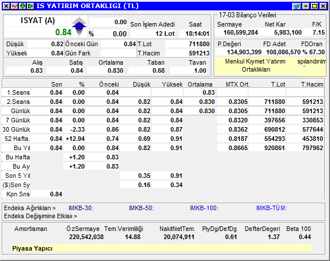This screenshot has width=330, height=261.
Task: Click the 7 Günlük MTX Ort. value 0.8320
Action: point(238,120)
